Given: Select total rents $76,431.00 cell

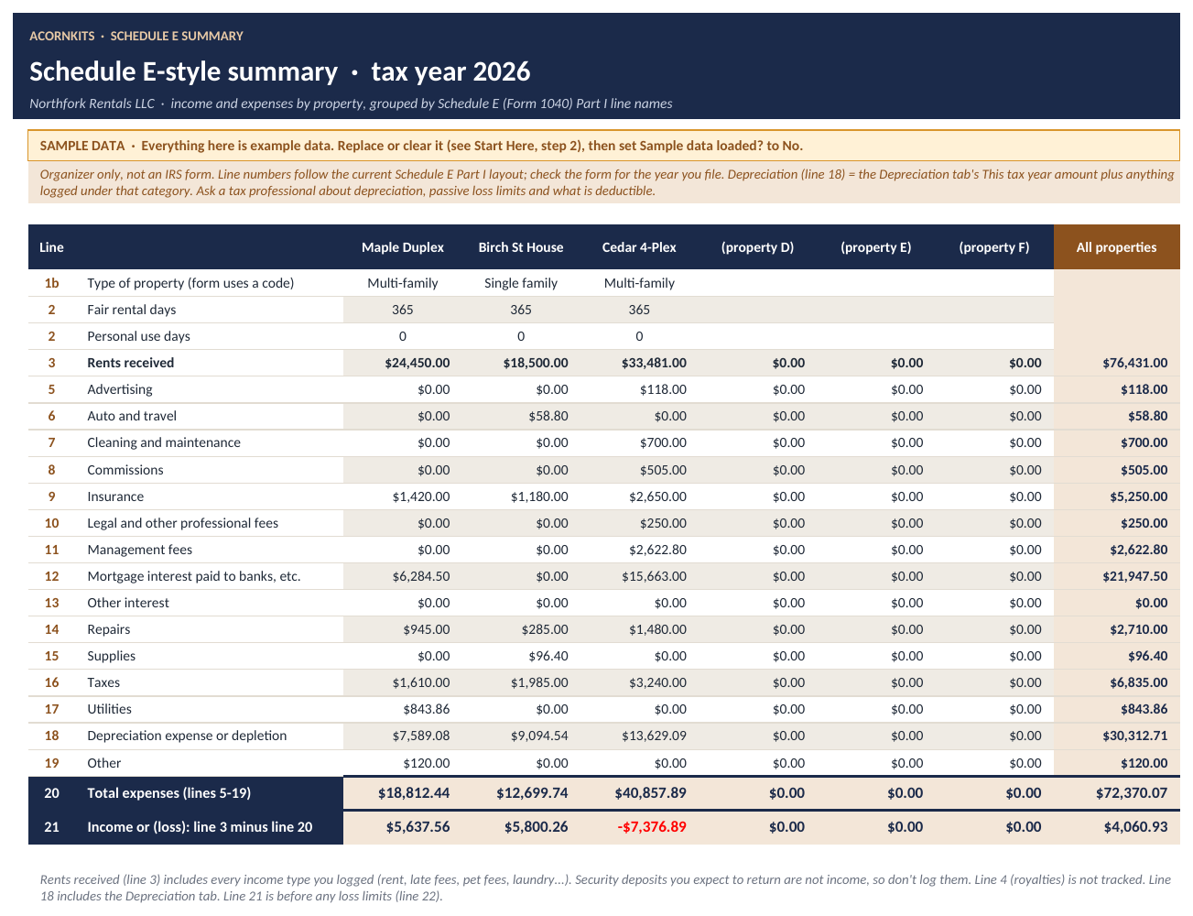Looking at the screenshot, I should pyautogui.click(x=1117, y=363).
